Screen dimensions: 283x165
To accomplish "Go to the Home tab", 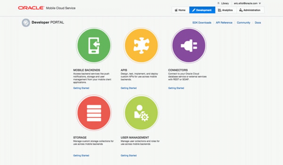I will (180, 10).
